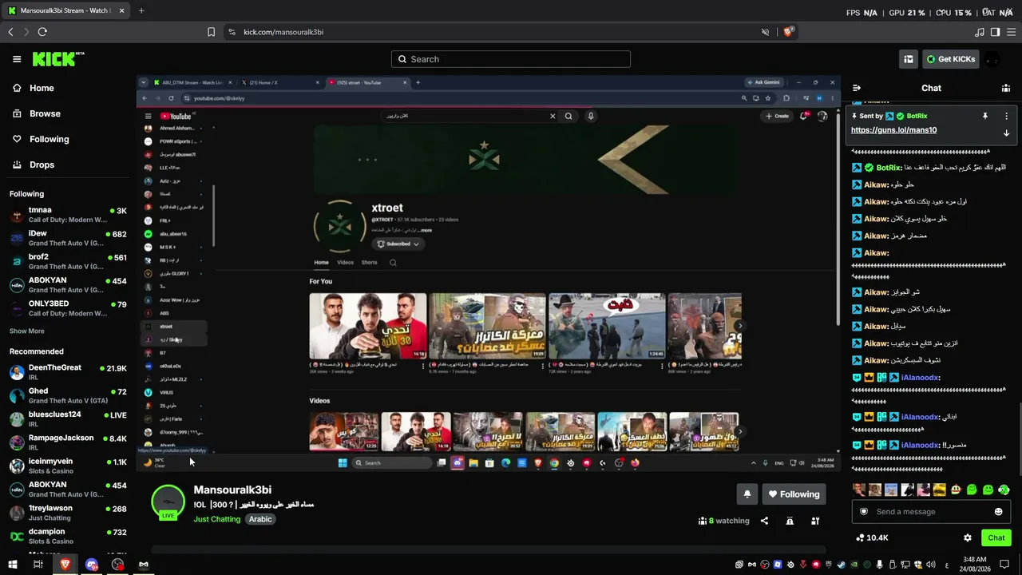Image resolution: width=1022 pixels, height=575 pixels.
Task: Unpin the pinned chat message
Action: coord(985,116)
